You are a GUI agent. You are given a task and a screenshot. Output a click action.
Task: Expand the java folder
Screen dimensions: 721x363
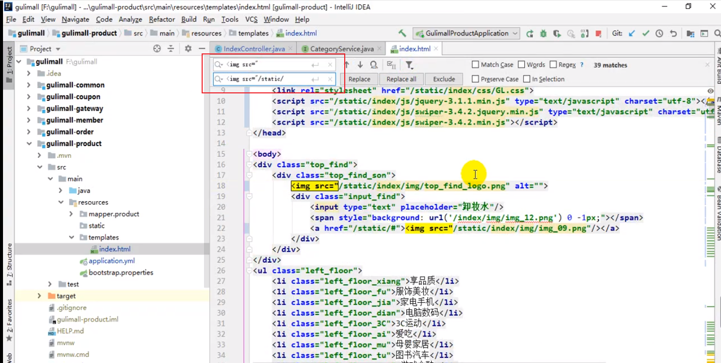coord(61,191)
